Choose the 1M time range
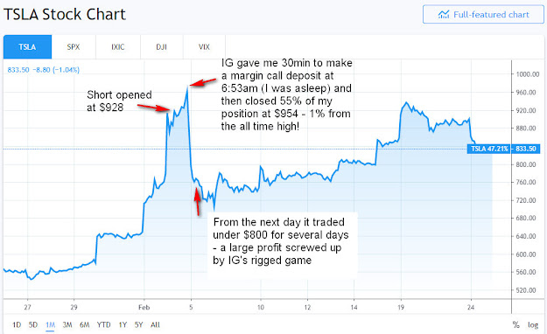Screen dimensions: 547x334 point(50,324)
